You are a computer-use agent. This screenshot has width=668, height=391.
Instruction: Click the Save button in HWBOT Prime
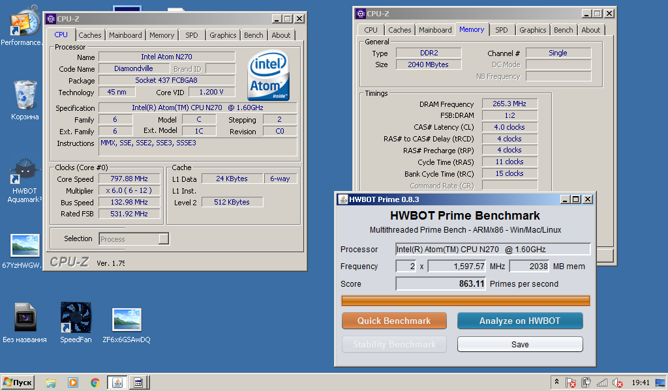520,344
